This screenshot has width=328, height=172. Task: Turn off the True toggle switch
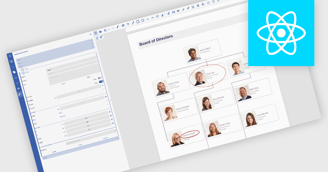click(101, 82)
